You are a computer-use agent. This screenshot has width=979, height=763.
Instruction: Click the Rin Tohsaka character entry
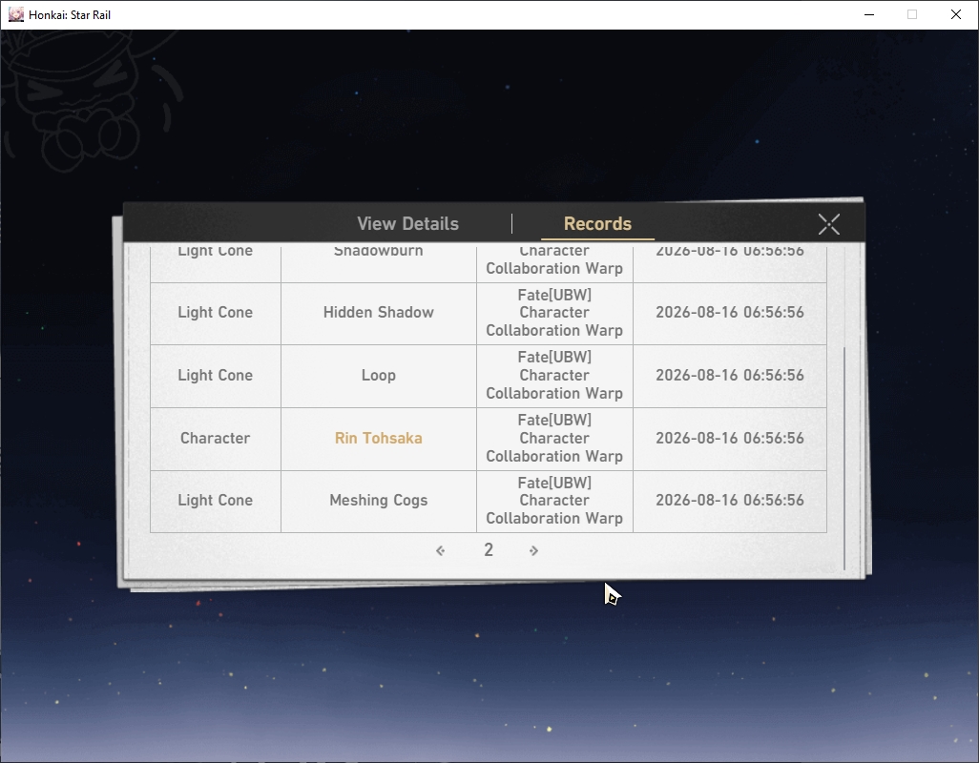tap(379, 438)
